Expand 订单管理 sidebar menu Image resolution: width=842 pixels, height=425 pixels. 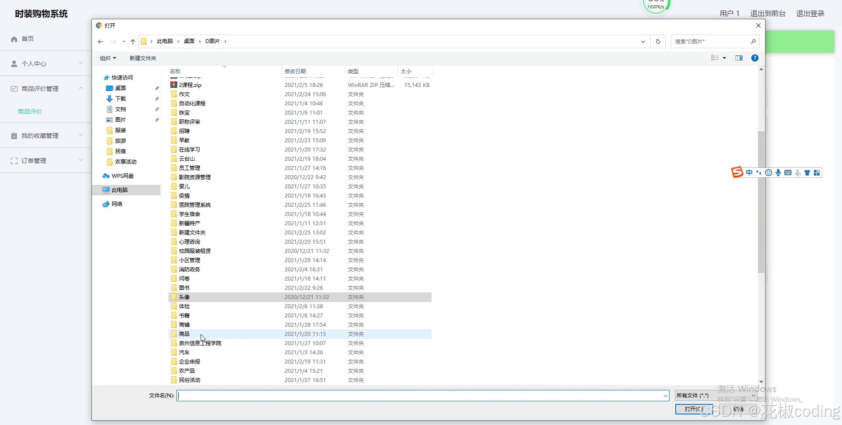click(x=46, y=161)
